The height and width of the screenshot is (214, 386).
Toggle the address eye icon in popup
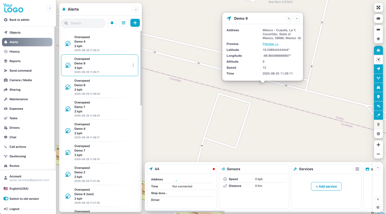point(299,38)
